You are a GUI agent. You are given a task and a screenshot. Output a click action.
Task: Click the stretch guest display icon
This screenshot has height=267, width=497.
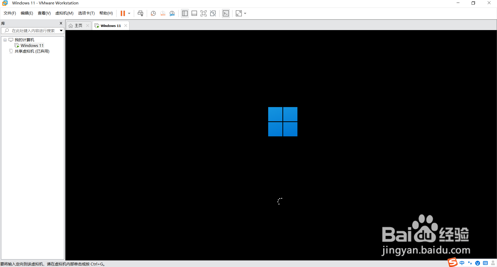239,13
